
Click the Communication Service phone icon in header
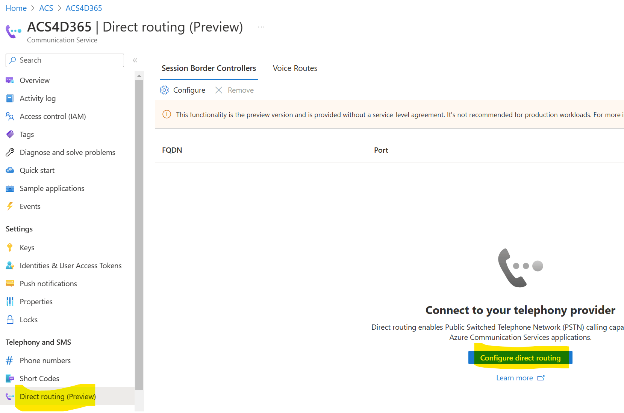(14, 31)
